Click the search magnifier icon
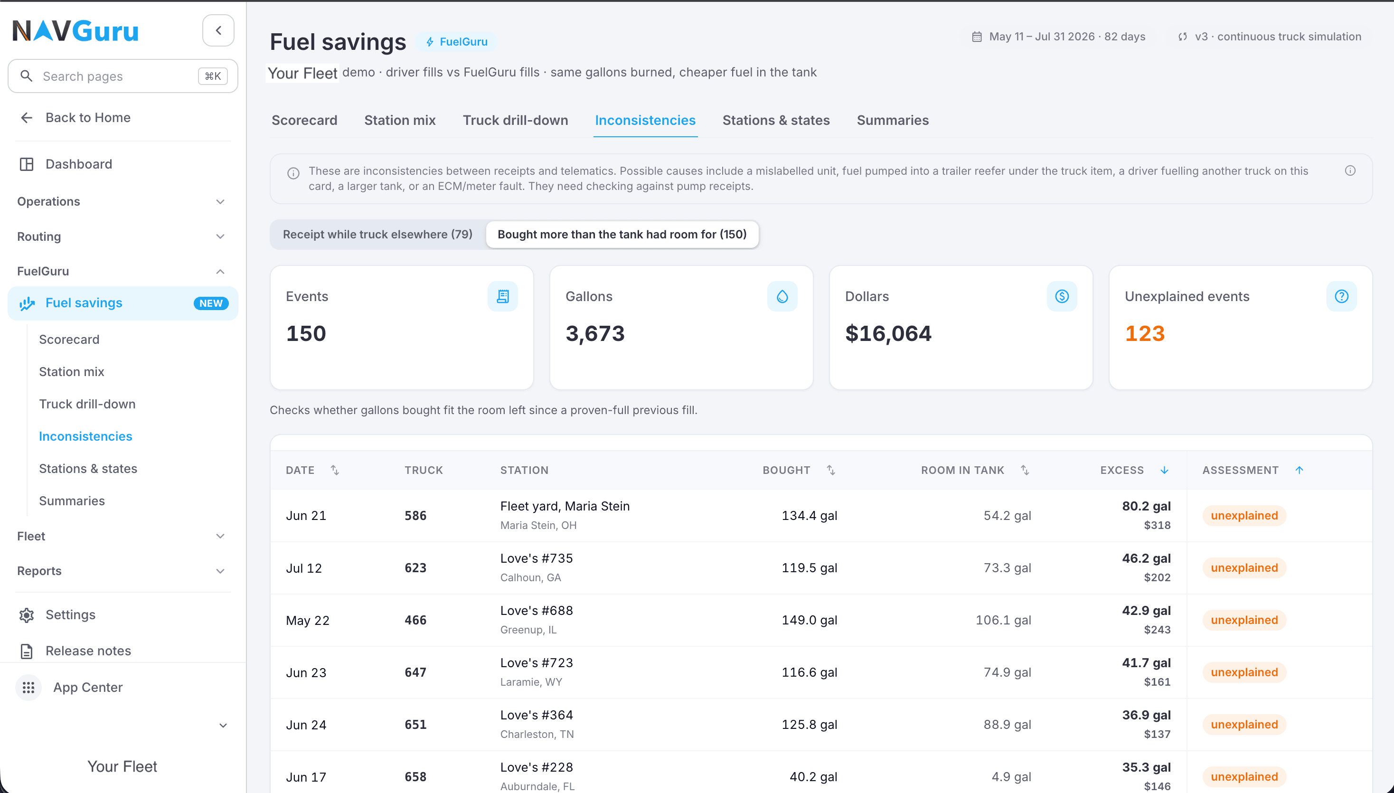Image resolution: width=1394 pixels, height=793 pixels. point(26,76)
